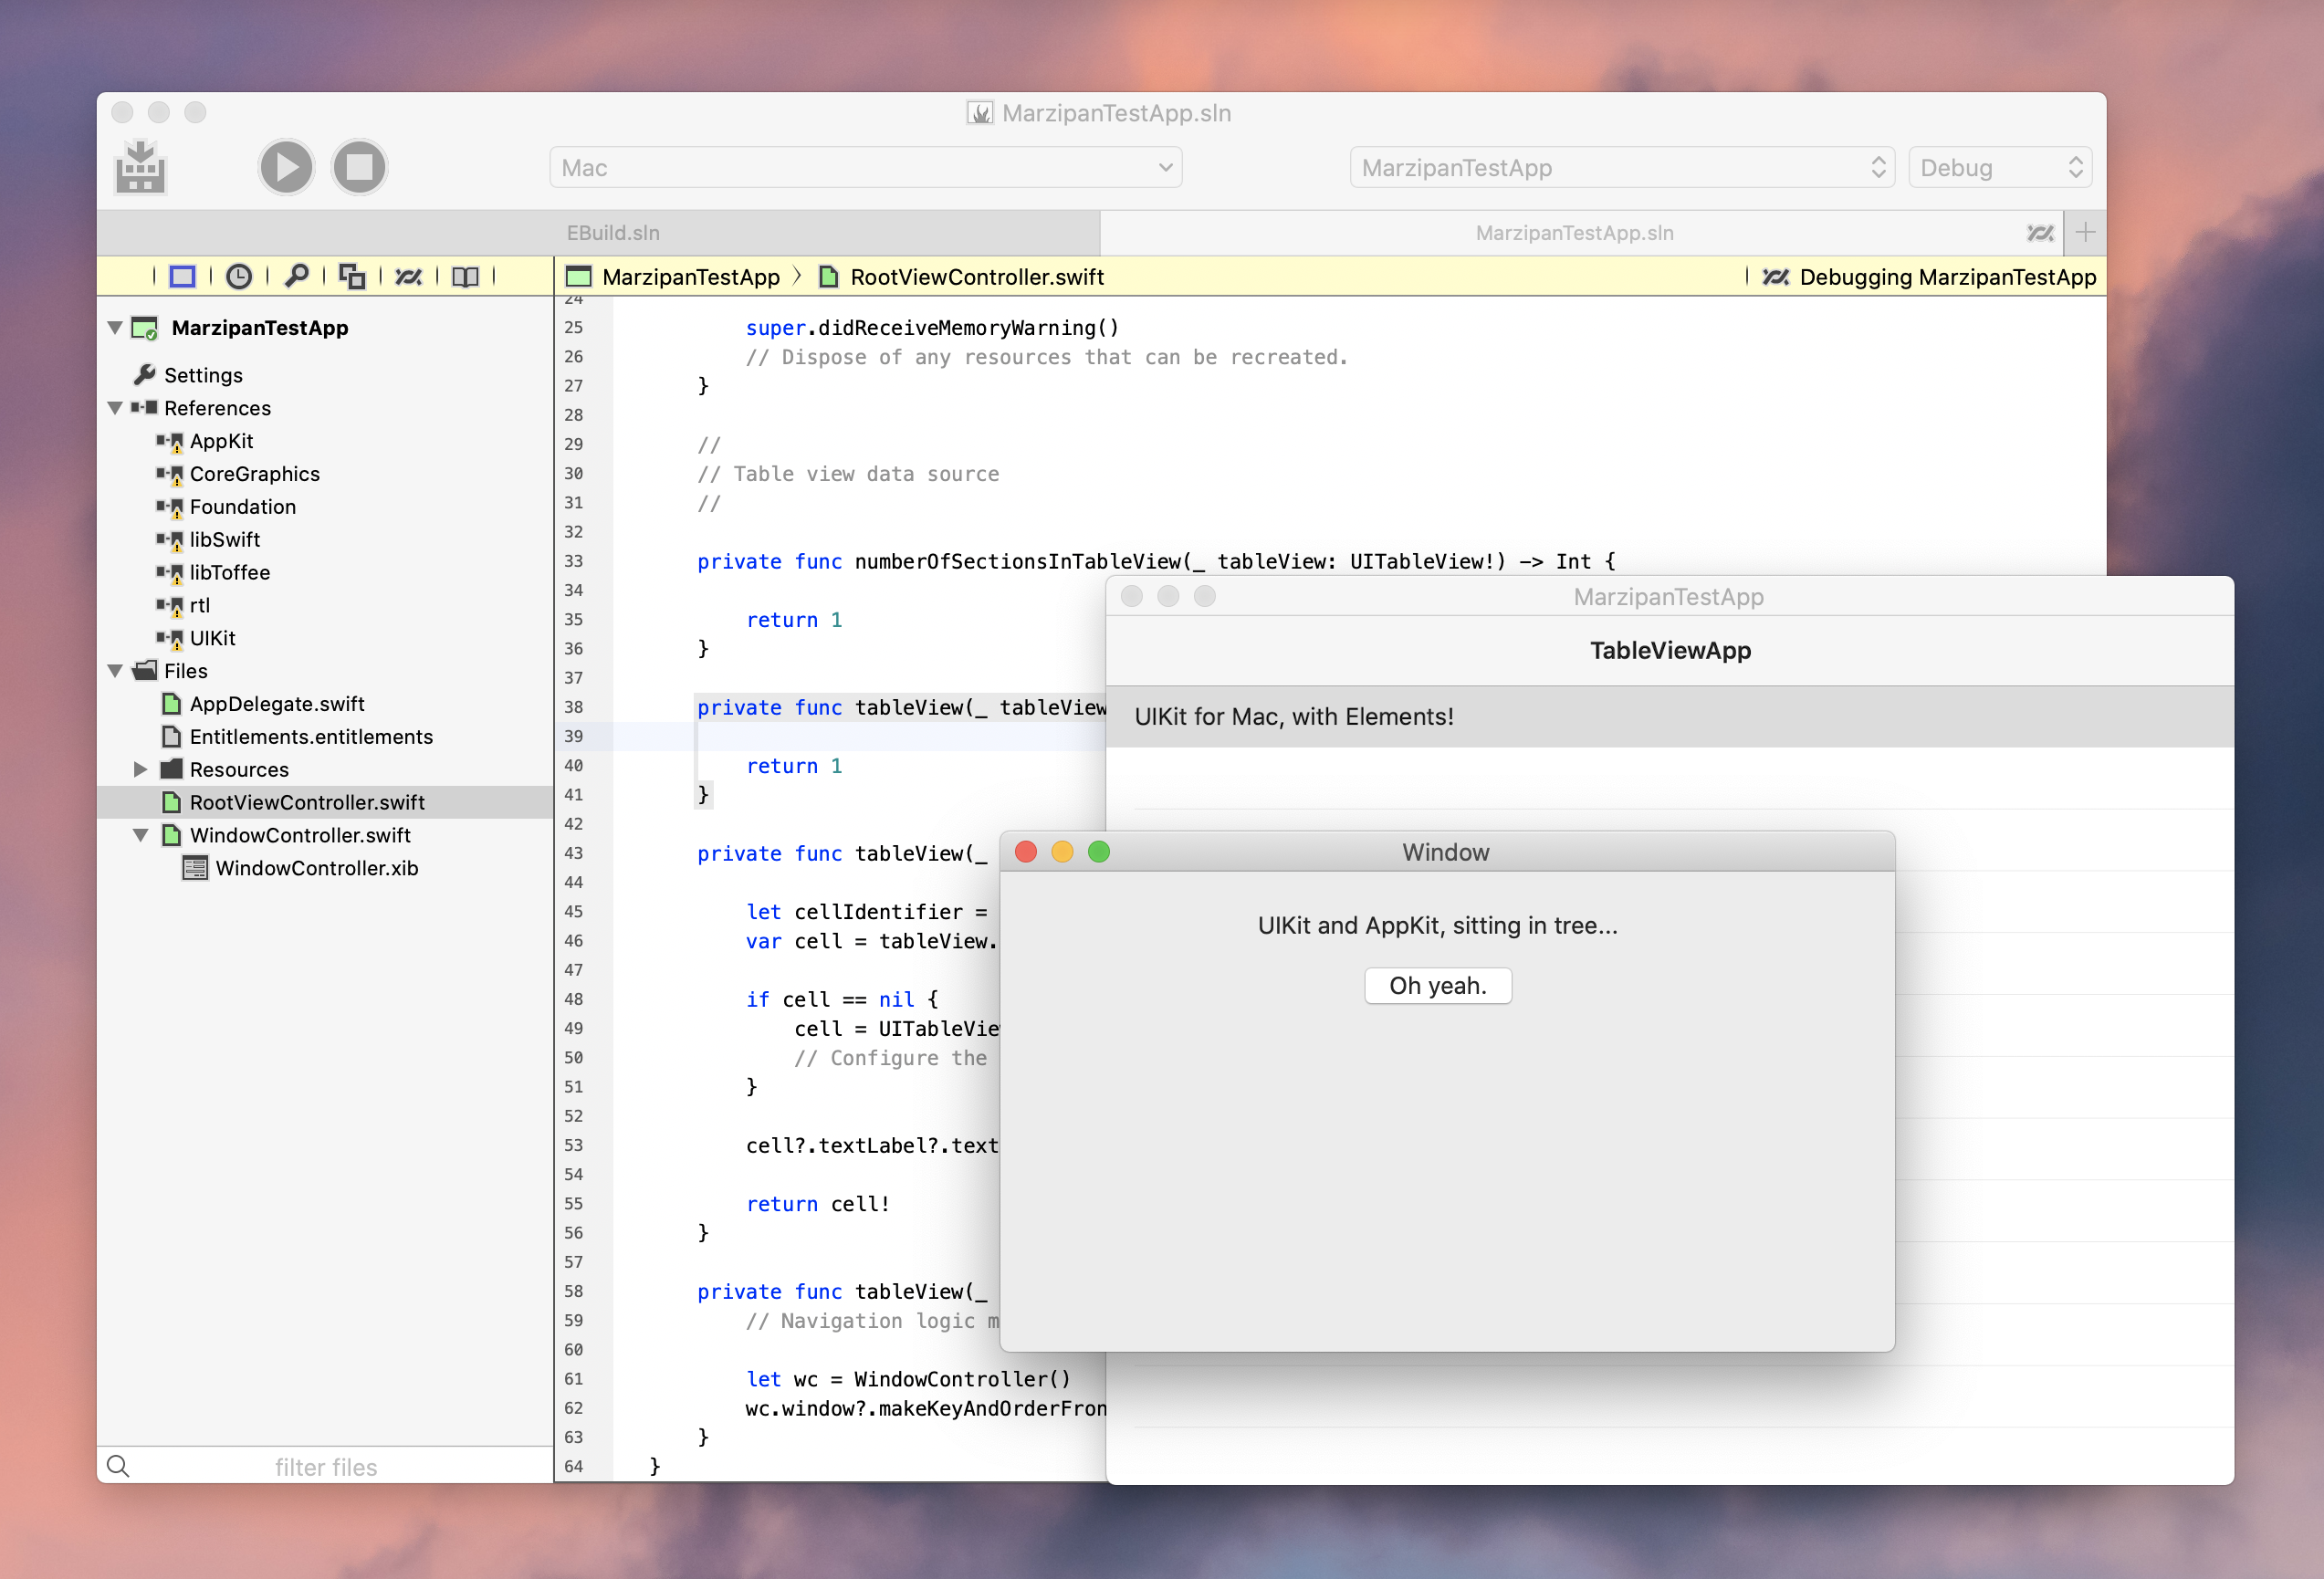Click the Oh yeah. button
This screenshot has width=2324, height=1579.
(x=1438, y=986)
